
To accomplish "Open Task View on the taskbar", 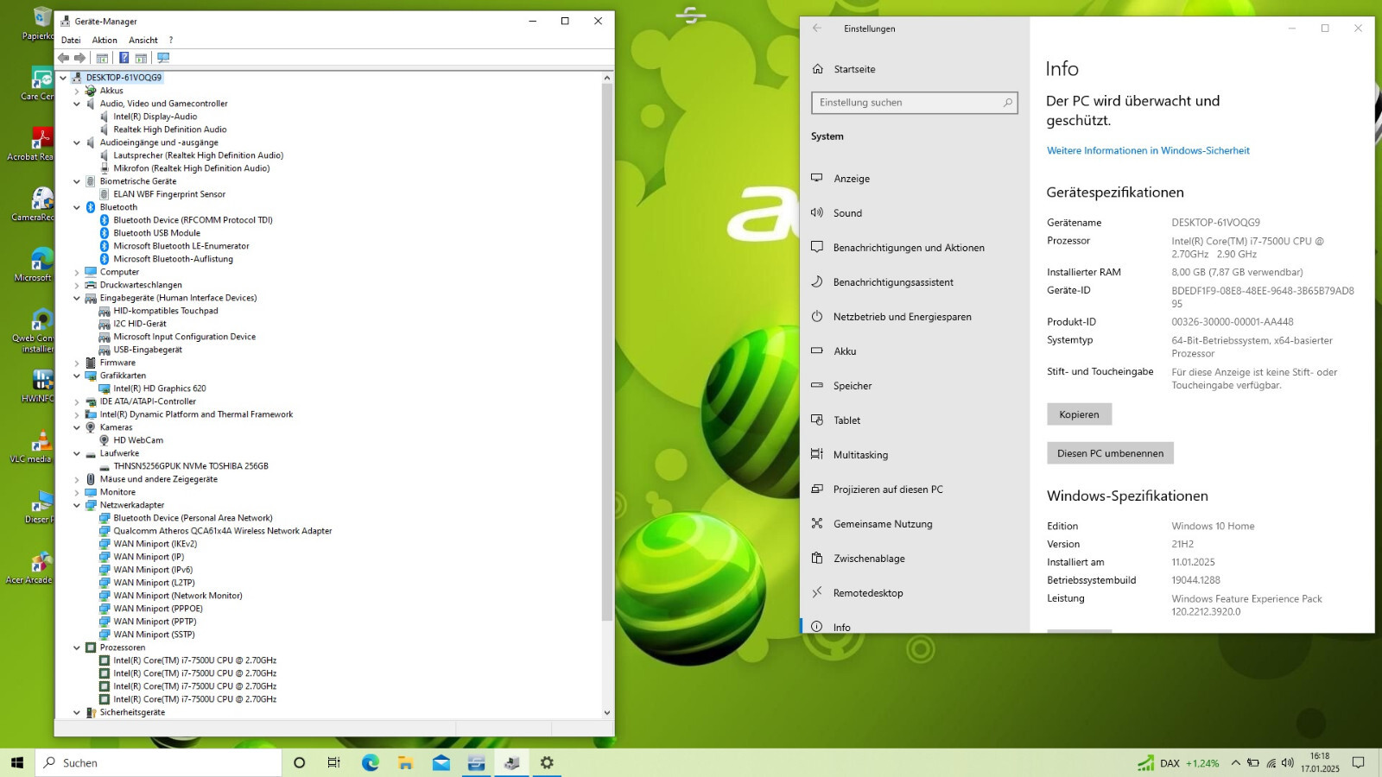I will coord(334,762).
